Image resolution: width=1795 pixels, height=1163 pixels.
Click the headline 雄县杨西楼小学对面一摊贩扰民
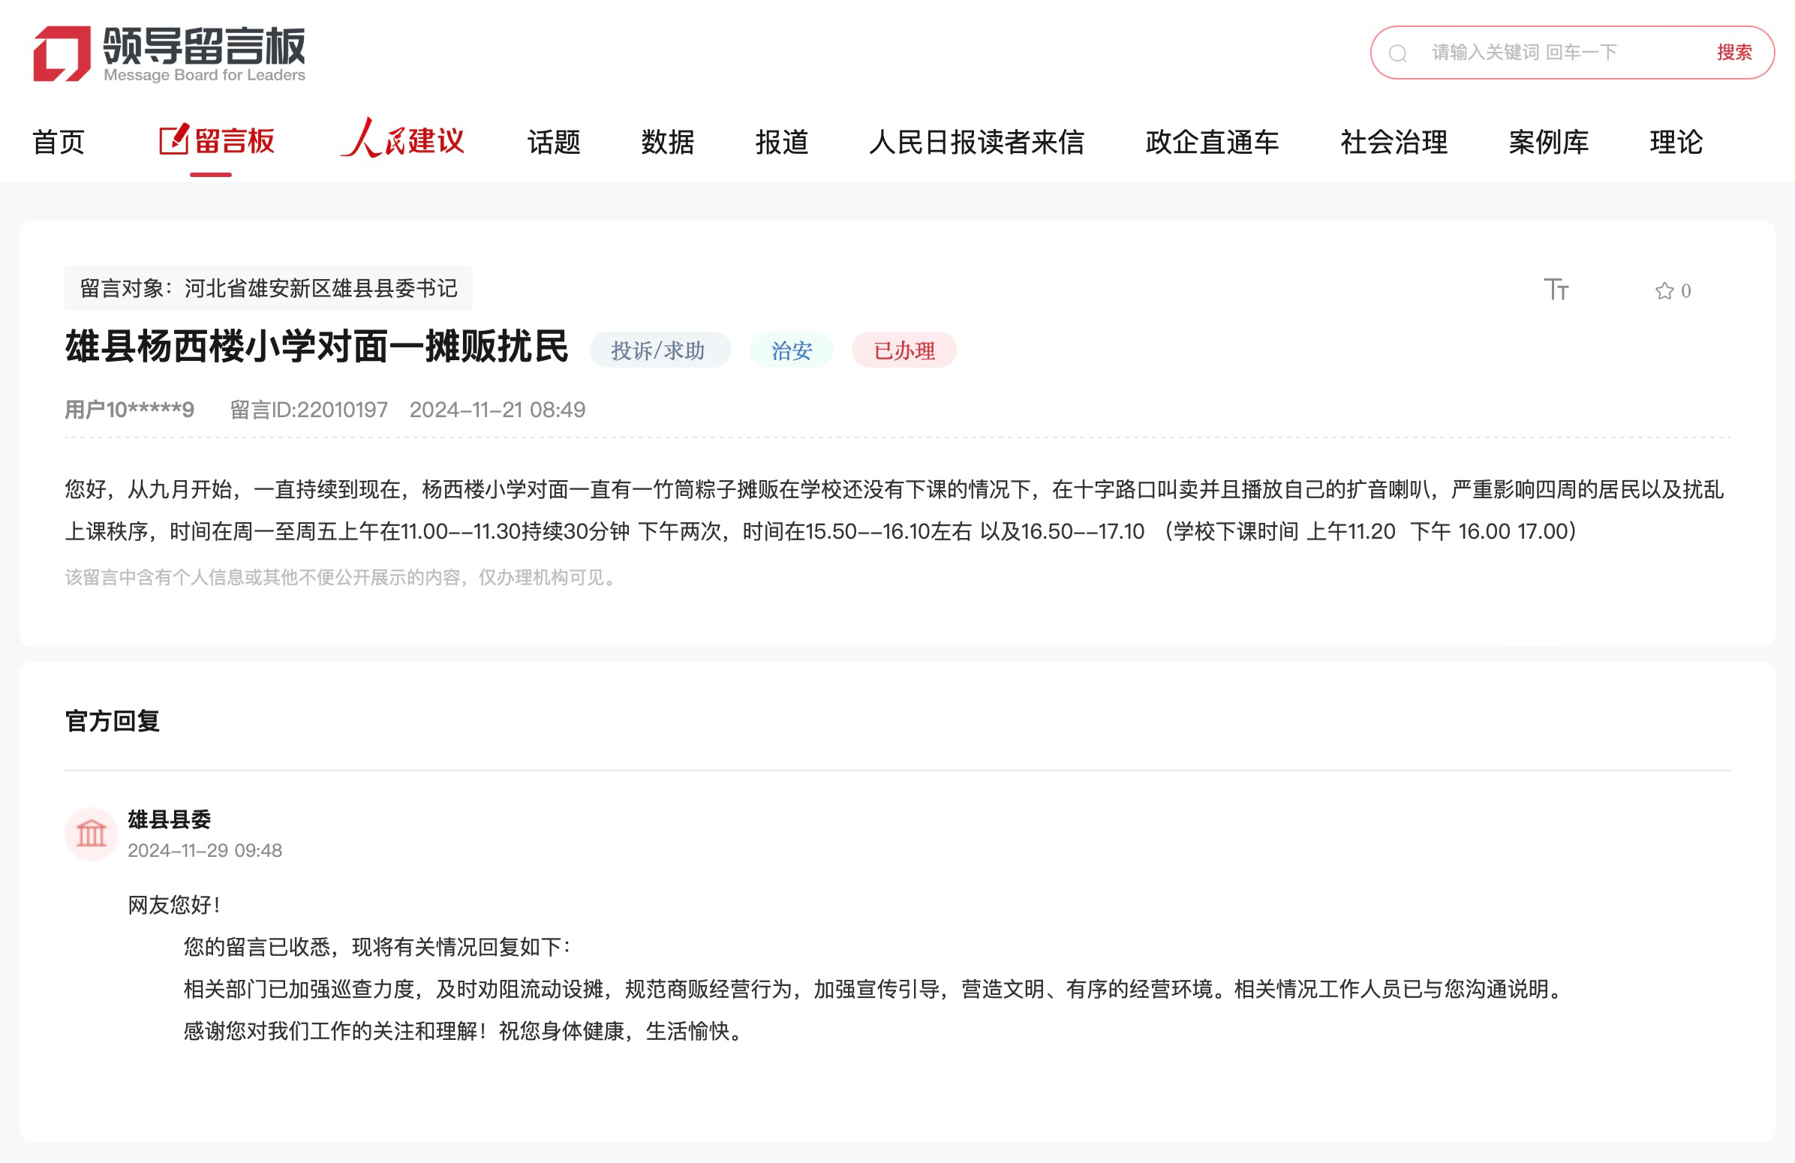pos(317,347)
